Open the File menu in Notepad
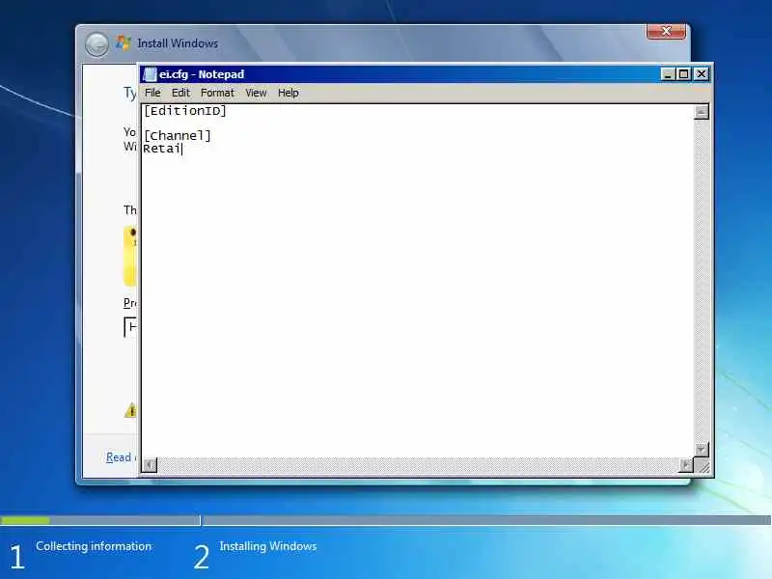Screen dimensions: 772x579 click(x=152, y=93)
